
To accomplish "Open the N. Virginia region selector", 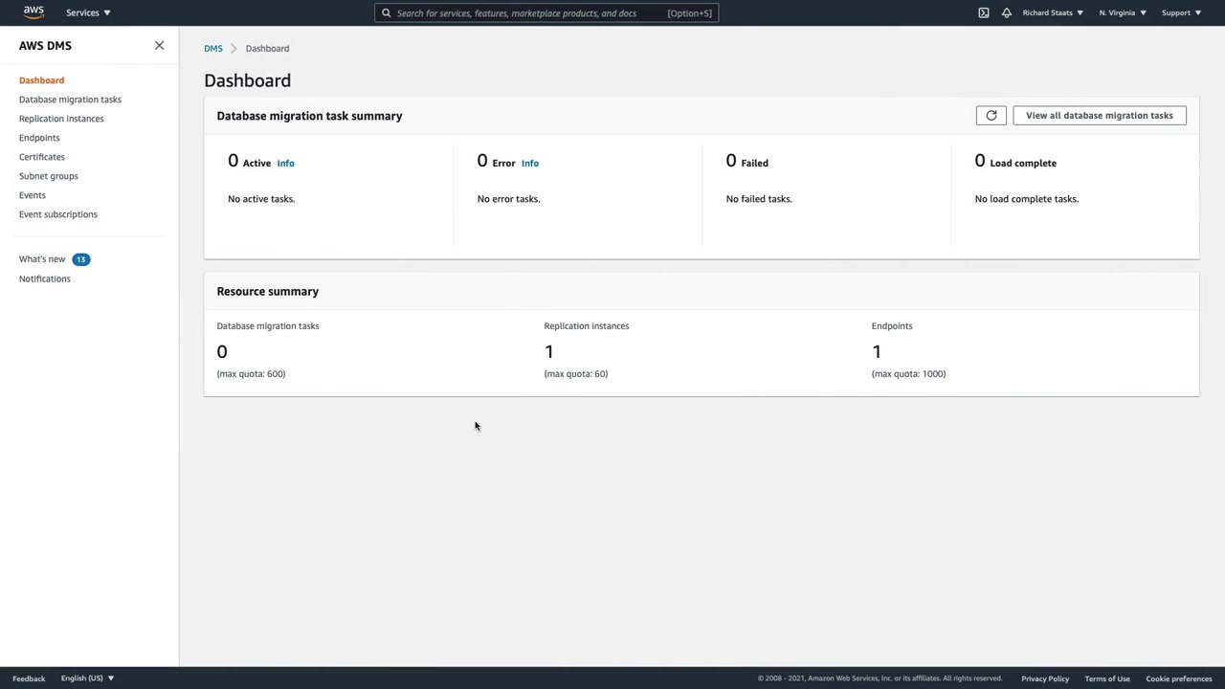I will pyautogui.click(x=1122, y=12).
